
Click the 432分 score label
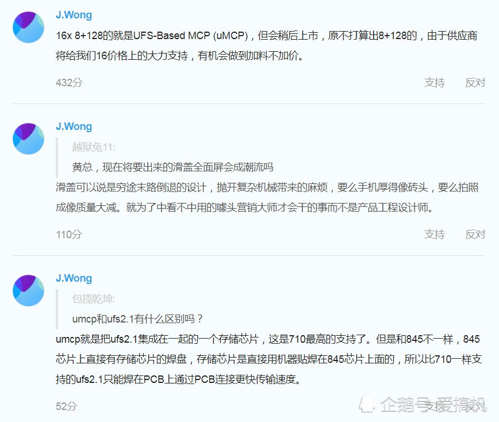[x=69, y=83]
